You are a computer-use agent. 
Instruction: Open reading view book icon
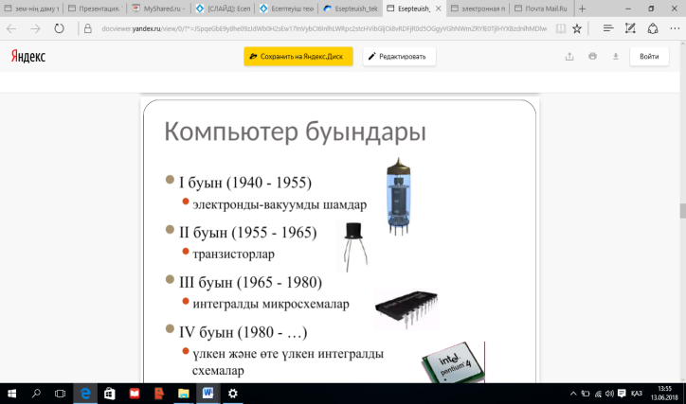[x=560, y=28]
